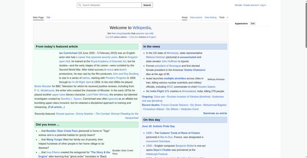The height and width of the screenshot is (158, 307).
Task: Click the Search button
Action: (x=147, y=5)
